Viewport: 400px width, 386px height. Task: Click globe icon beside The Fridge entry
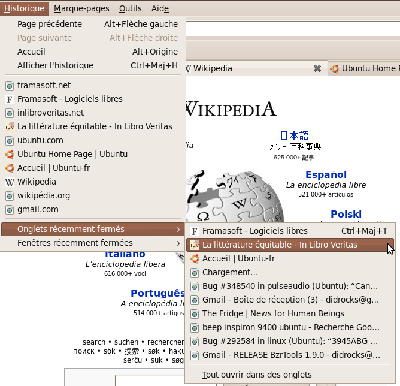(x=194, y=313)
